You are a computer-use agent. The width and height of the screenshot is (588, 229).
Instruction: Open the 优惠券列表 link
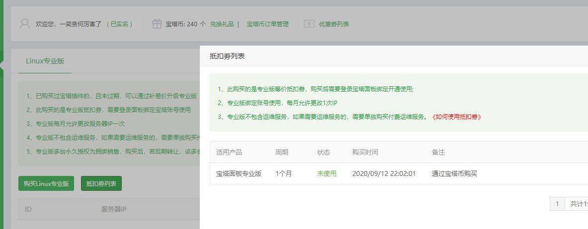pyautogui.click(x=334, y=24)
